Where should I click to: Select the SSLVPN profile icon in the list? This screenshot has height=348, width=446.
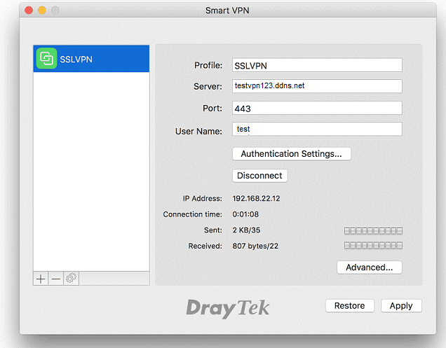tap(46, 59)
